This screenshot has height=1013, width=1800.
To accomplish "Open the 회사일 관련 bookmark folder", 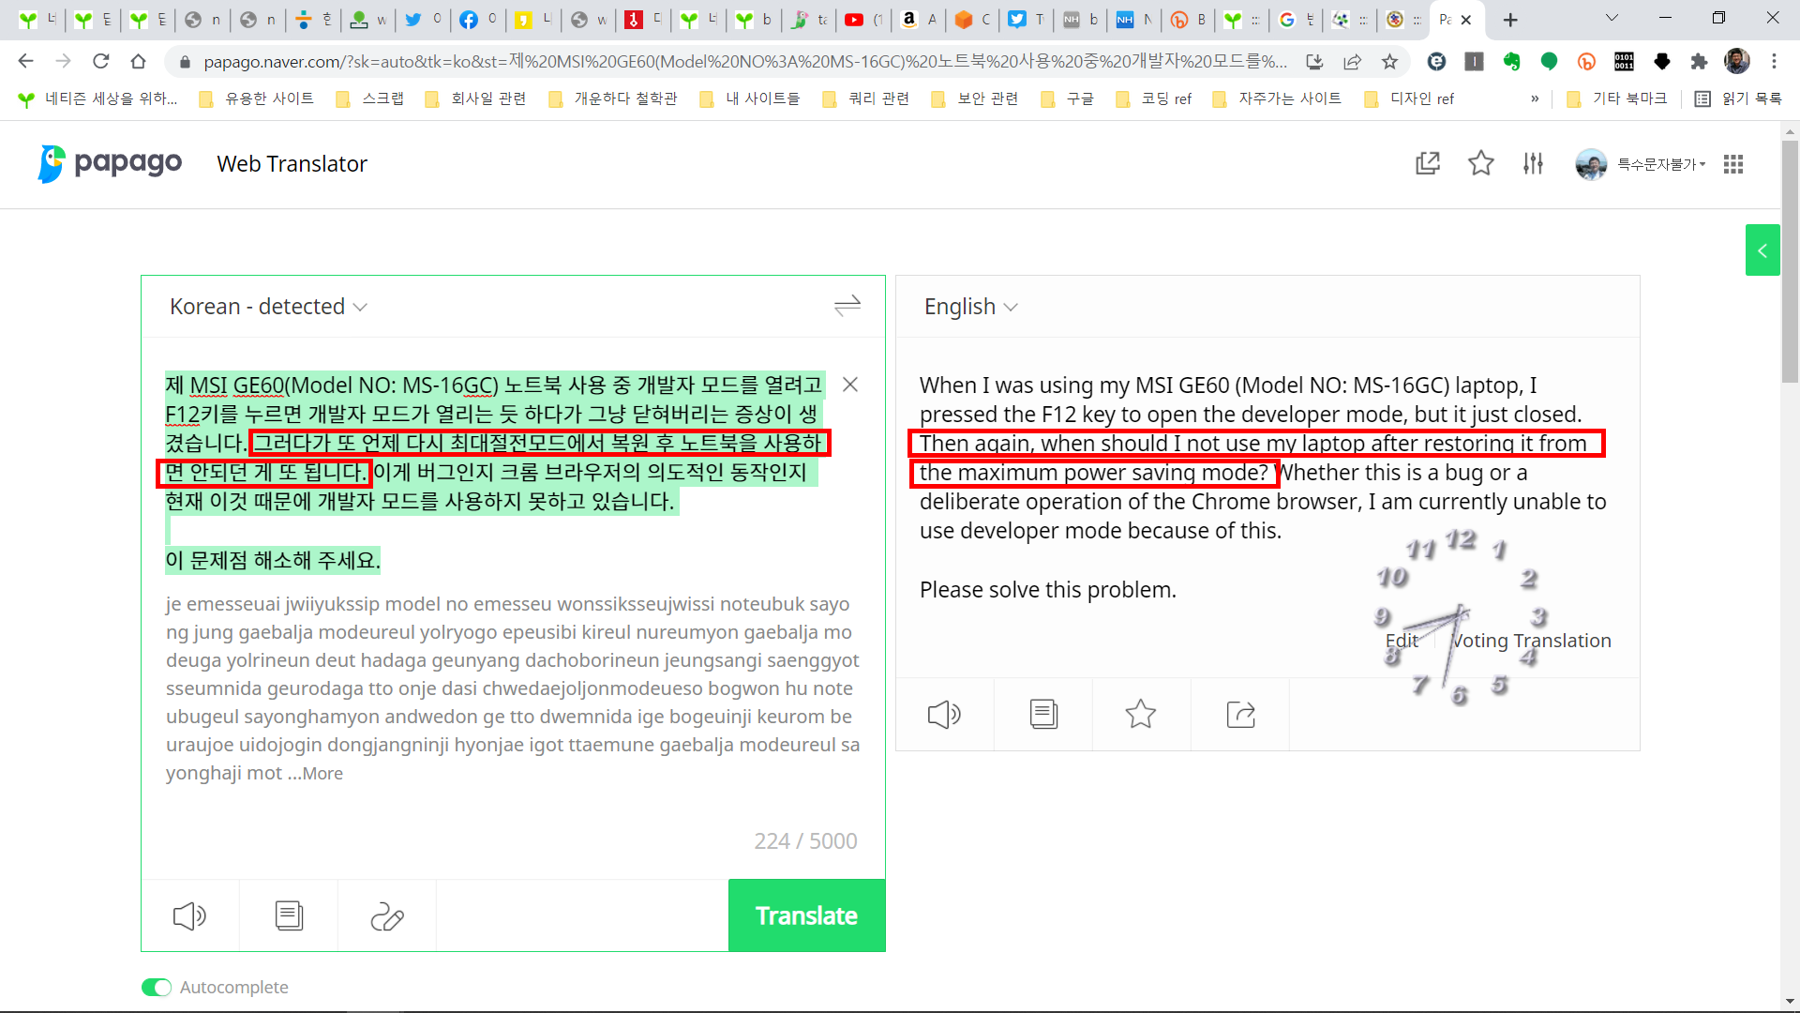I will click(x=475, y=98).
